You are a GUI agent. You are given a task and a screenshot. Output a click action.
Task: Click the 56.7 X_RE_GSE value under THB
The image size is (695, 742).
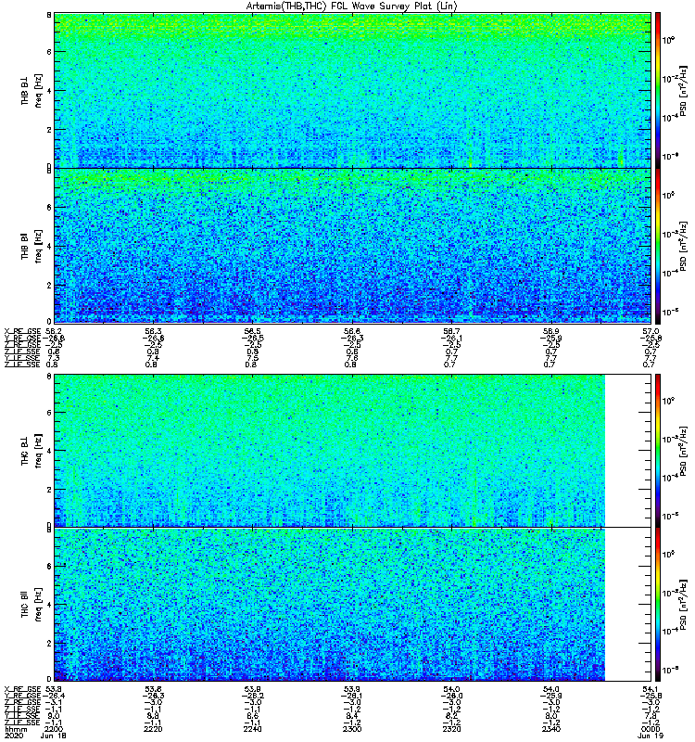[451, 331]
